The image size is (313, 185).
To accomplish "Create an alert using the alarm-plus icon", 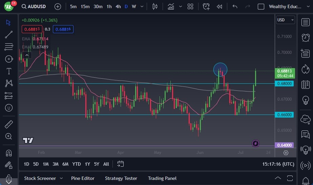I will (206, 6).
